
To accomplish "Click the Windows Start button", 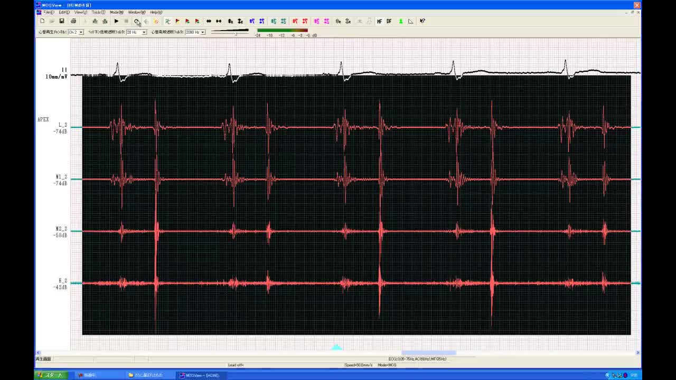I will 50,375.
